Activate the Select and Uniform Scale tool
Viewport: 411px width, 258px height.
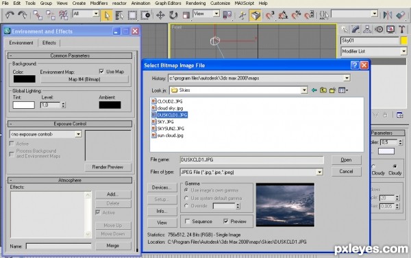[x=186, y=15]
